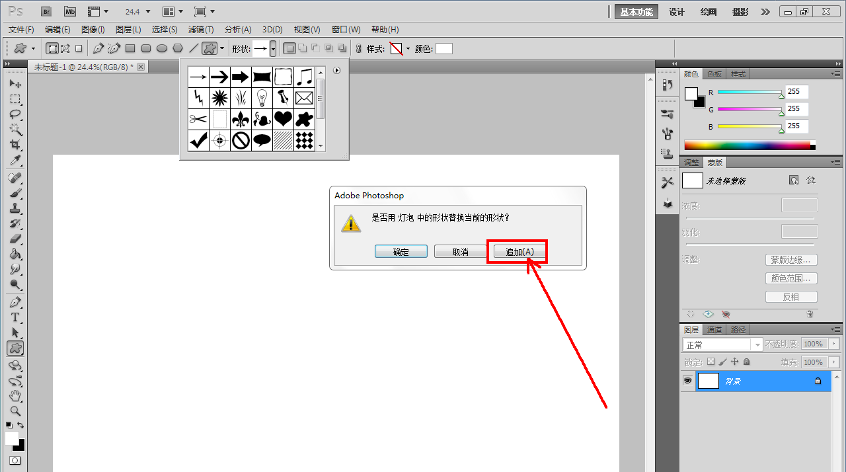This screenshot has width=846, height=472.
Task: Choose Shape Layers mode
Action: pyautogui.click(x=52, y=48)
